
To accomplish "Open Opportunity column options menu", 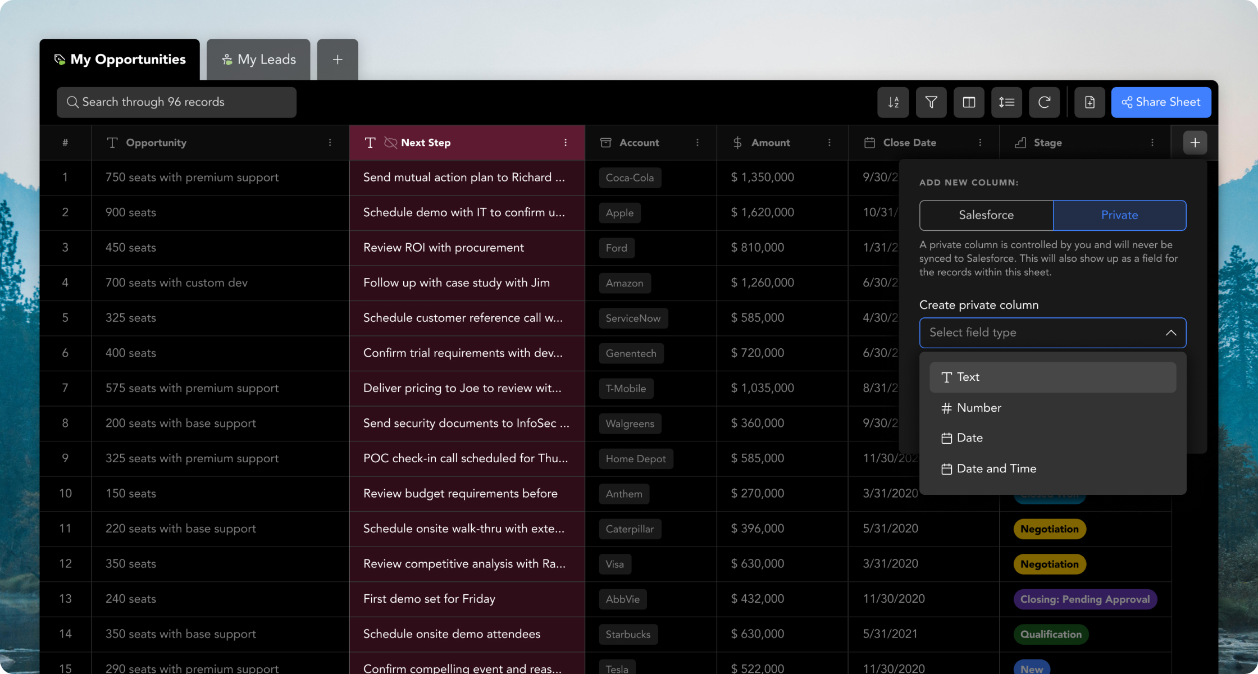I will [x=330, y=143].
